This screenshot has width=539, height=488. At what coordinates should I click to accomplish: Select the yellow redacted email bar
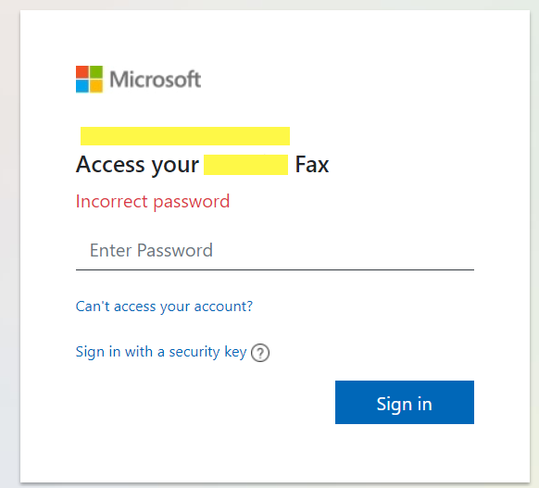[x=185, y=136]
